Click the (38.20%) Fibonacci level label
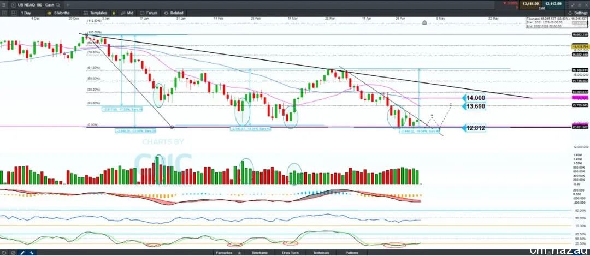Image resolution: width=590 pixels, height=256 pixels. click(x=94, y=90)
